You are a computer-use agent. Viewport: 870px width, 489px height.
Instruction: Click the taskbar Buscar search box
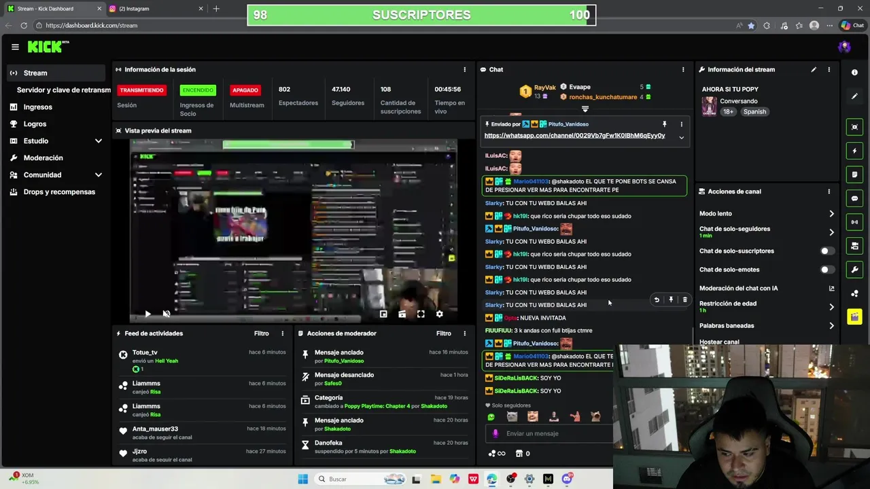362,479
